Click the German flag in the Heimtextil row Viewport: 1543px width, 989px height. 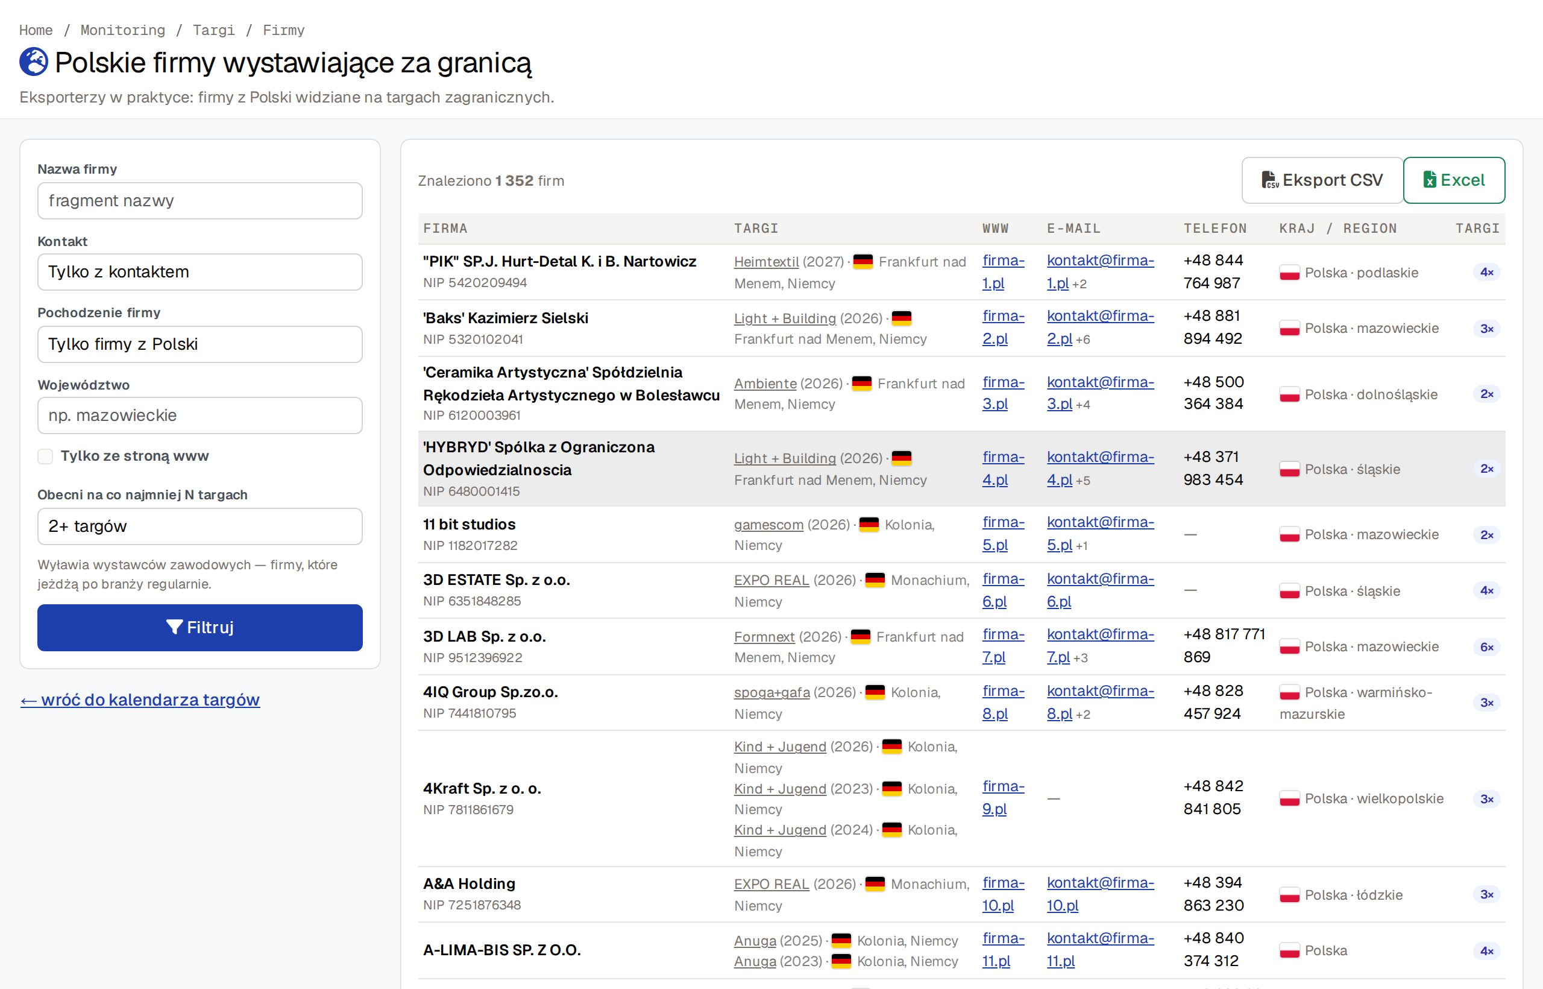863,262
